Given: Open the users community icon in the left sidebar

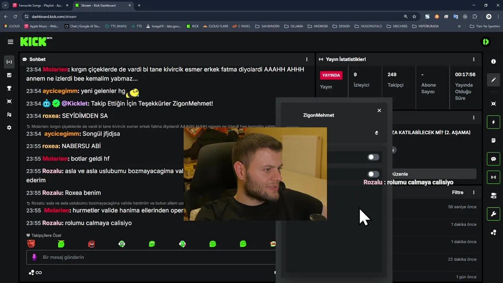Looking at the screenshot, I should tap(9, 114).
